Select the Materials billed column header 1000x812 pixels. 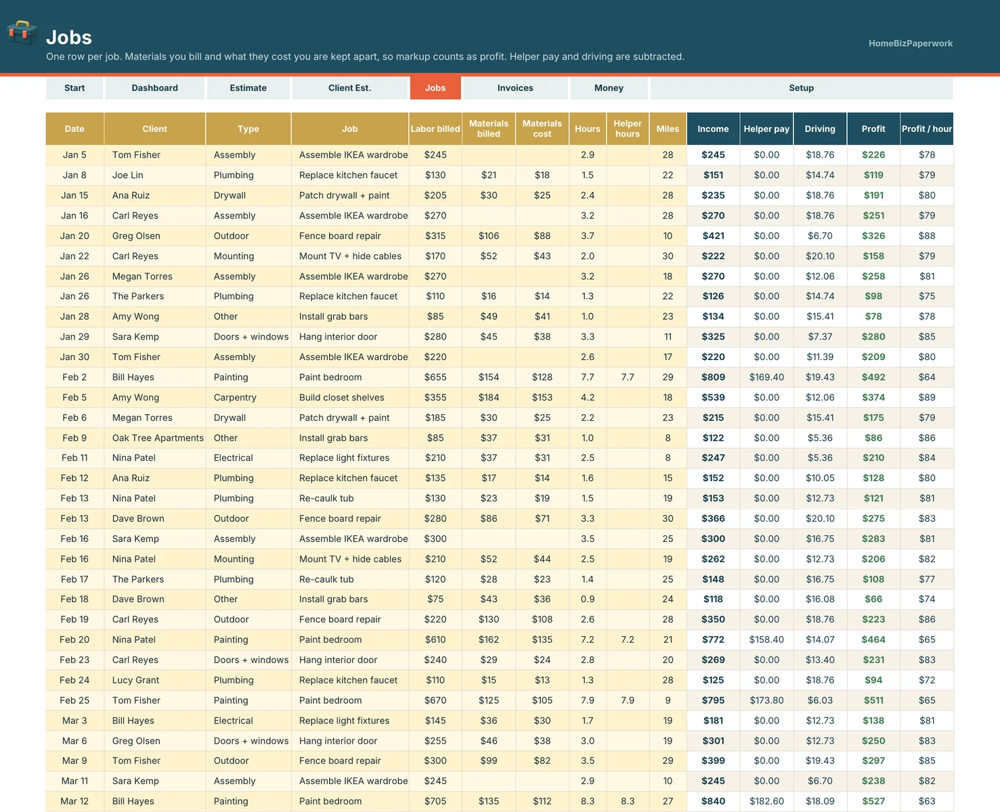coord(489,129)
